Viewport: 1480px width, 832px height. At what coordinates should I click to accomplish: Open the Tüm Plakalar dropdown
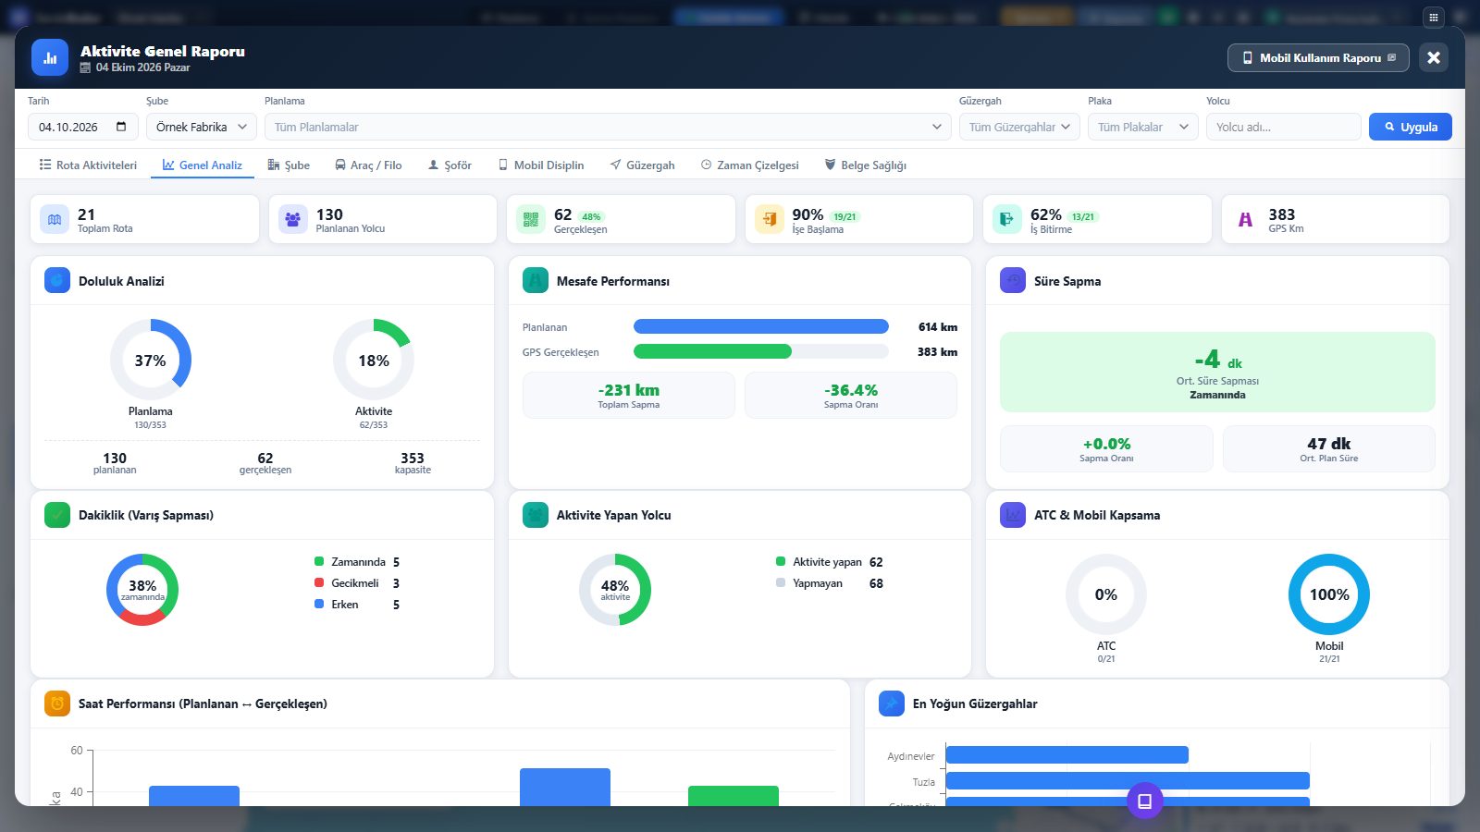[x=1143, y=127]
